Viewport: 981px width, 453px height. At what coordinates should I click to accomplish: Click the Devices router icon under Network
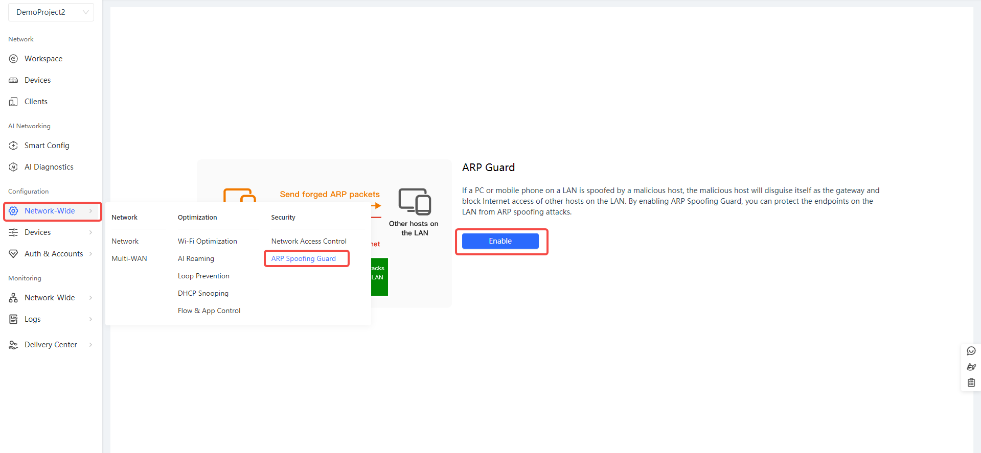pyautogui.click(x=13, y=80)
